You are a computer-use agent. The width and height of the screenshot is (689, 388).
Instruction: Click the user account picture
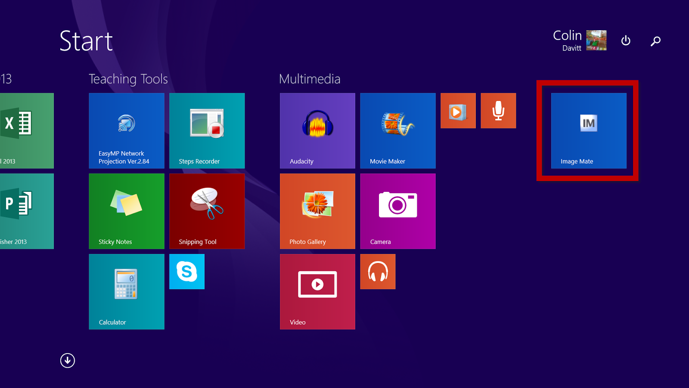pos(596,41)
